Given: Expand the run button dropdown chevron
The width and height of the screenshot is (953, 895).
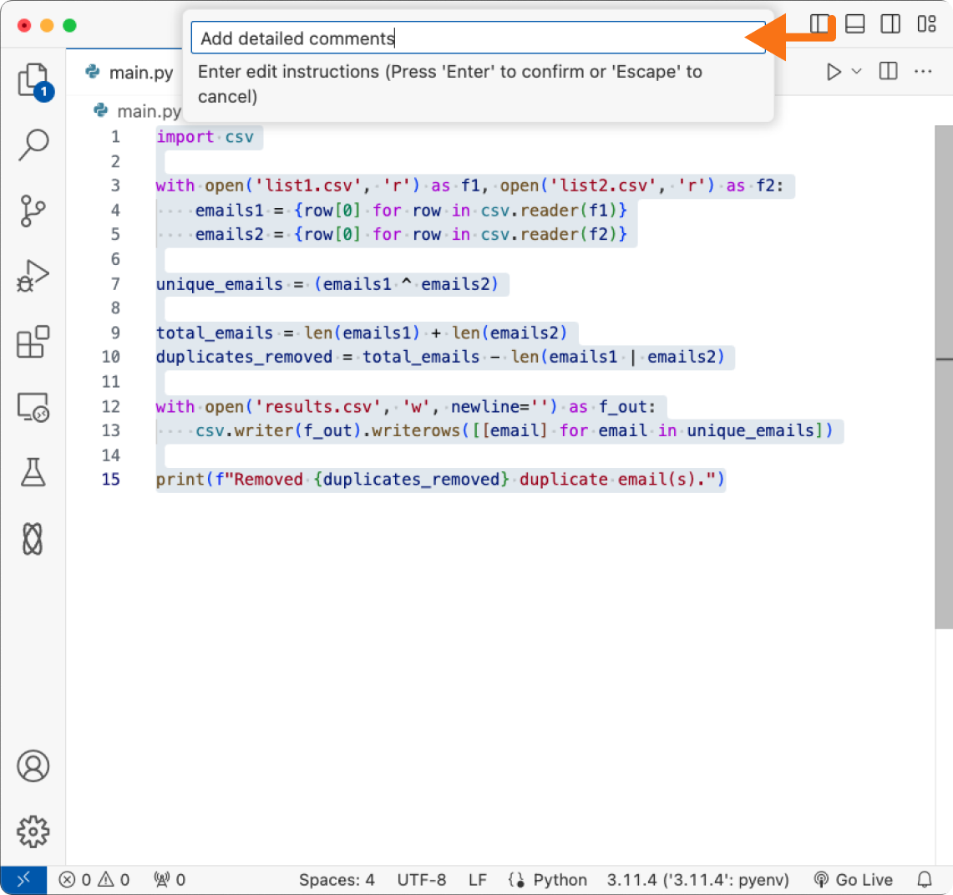Looking at the screenshot, I should [x=856, y=72].
